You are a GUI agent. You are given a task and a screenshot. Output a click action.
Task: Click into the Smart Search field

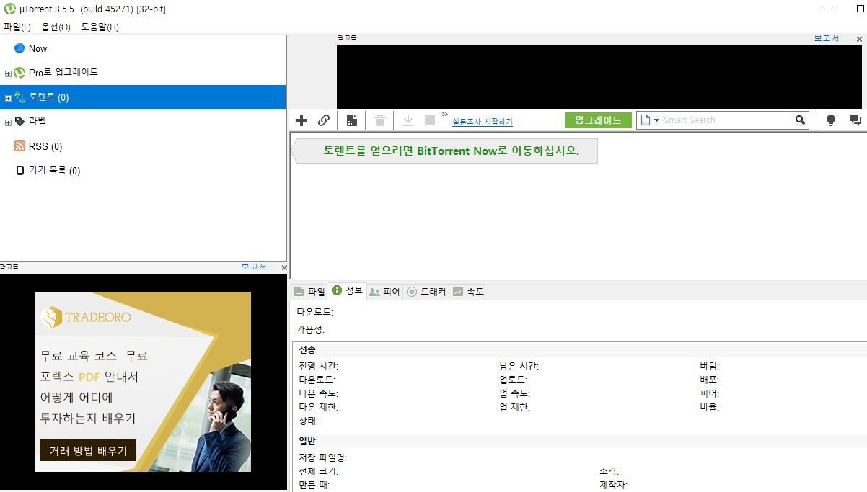click(x=727, y=120)
